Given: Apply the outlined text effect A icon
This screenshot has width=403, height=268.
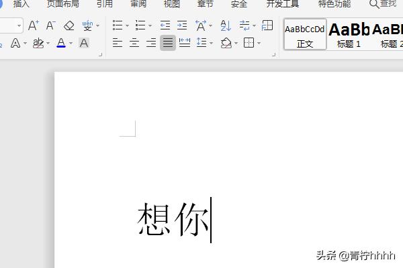Looking at the screenshot, I should (x=15, y=43).
